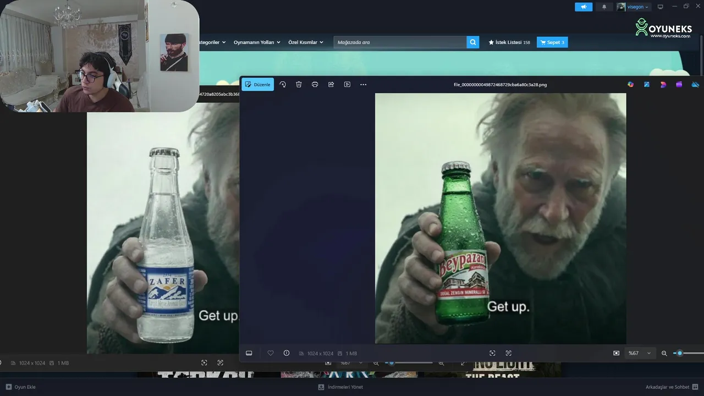Open the Copilot icon in Photos toolbar
Image resolution: width=704 pixels, height=396 pixels.
pos(630,84)
